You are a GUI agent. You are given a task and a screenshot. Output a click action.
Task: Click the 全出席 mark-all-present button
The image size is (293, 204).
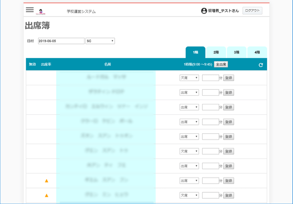tap(221, 64)
